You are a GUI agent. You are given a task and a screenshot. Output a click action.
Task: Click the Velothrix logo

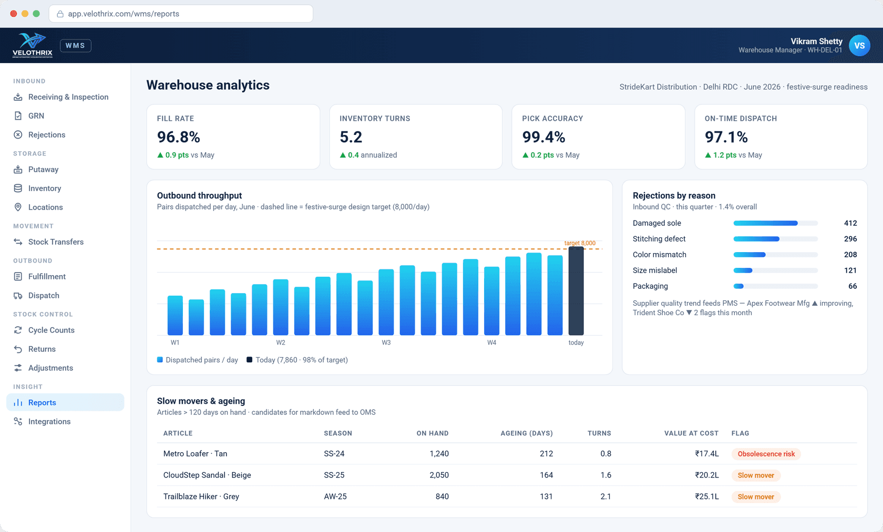(x=33, y=45)
